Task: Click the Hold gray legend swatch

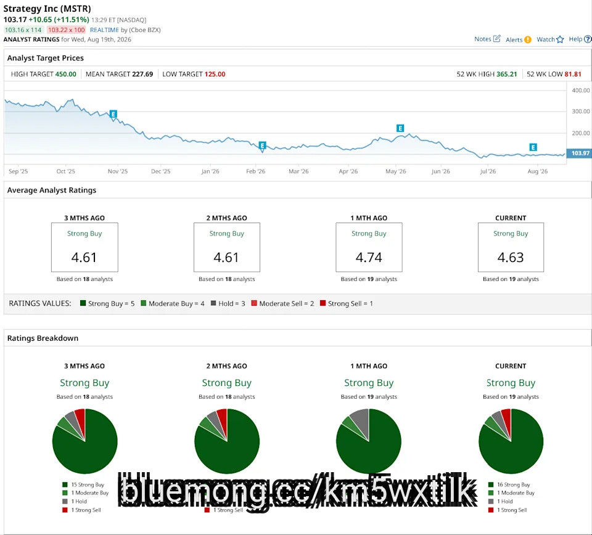Action: 213,303
